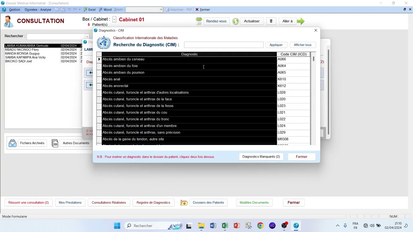This screenshot has height=232, width=413.
Task: Click the trash can delete button
Action: tap(271, 21)
